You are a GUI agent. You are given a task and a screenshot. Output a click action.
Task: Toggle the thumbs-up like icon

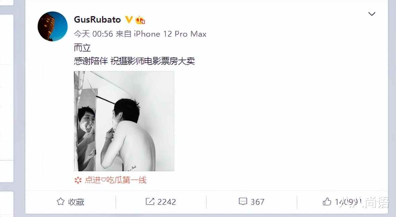tap(327, 201)
